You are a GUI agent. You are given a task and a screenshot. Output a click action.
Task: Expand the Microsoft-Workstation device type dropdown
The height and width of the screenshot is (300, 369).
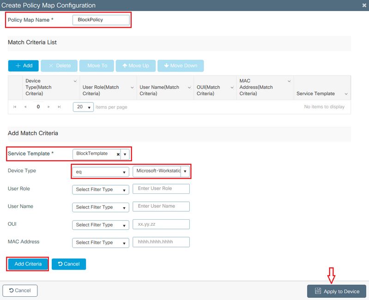(x=185, y=172)
